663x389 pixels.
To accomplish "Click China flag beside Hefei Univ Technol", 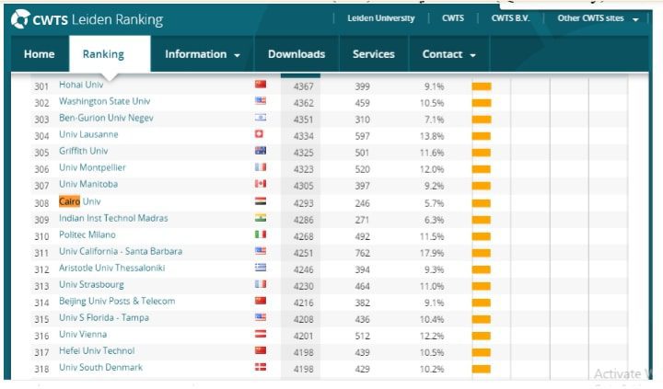I will pos(261,350).
